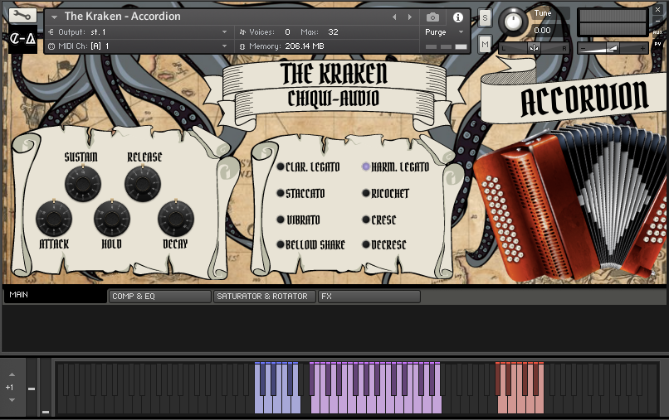Image resolution: width=669 pixels, height=420 pixels.
Task: Toggle the Bellow Shake articulation
Action: (x=281, y=245)
